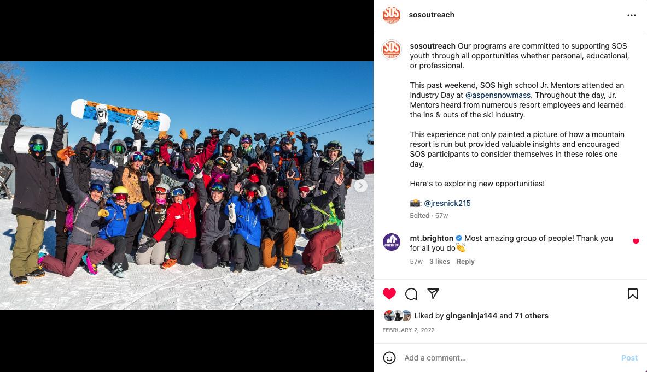Click the sosoutreach username in header
This screenshot has height=372, width=647.
[431, 15]
